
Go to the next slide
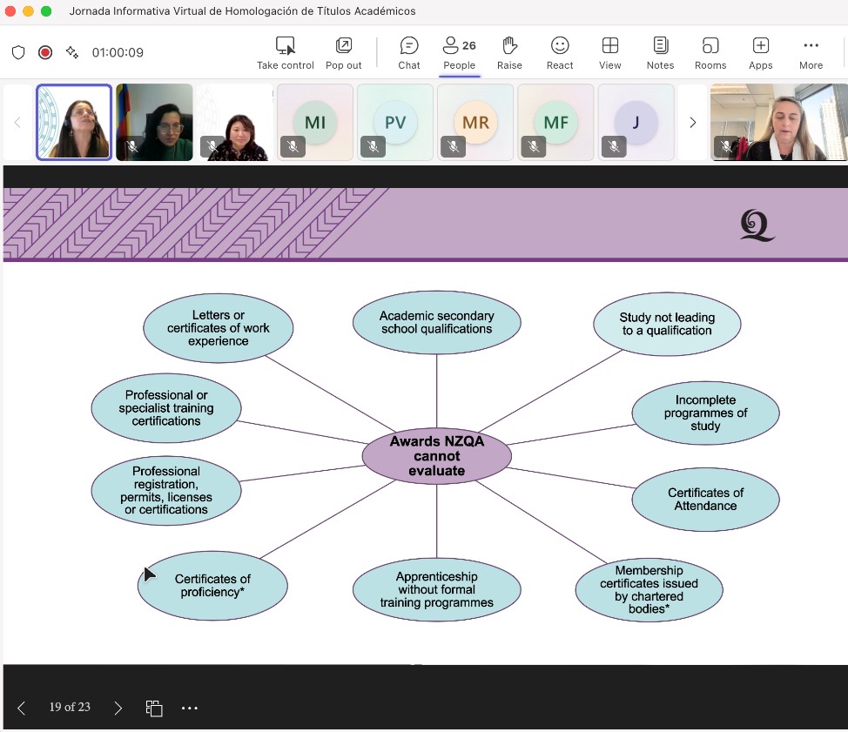pos(118,708)
